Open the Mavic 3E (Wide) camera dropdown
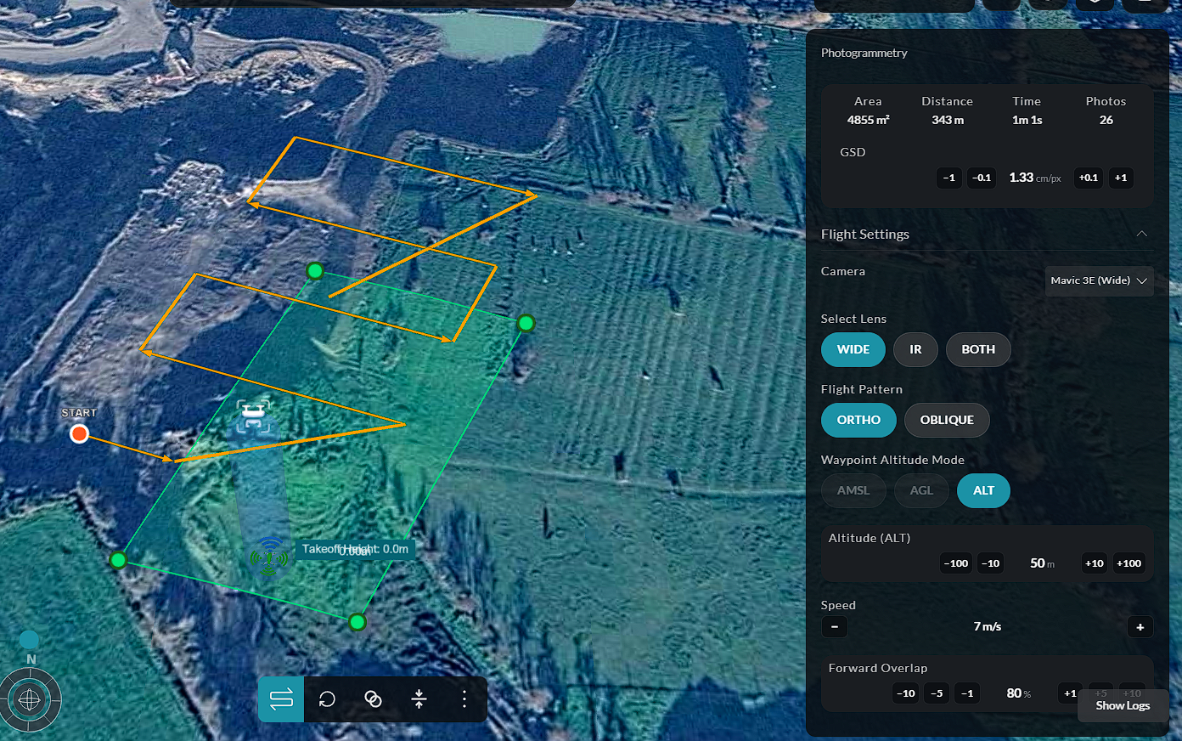 click(1099, 280)
